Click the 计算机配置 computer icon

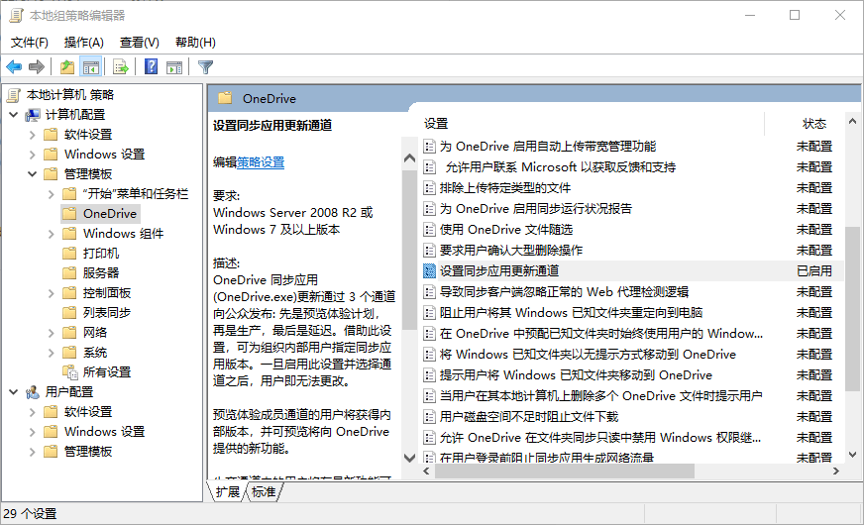(33, 115)
